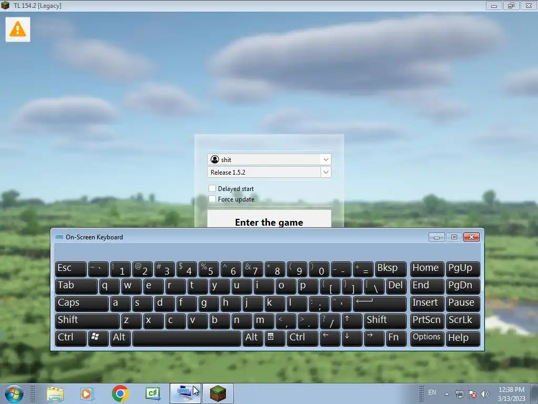Tap the right Ctrl key
Image resolution: width=538 pixels, height=404 pixels.
(302, 338)
